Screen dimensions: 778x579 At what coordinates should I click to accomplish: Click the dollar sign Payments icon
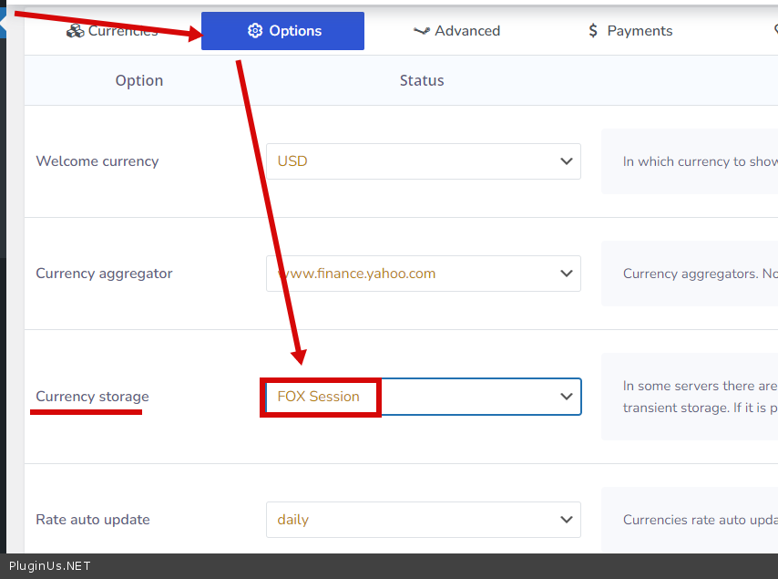pos(593,31)
